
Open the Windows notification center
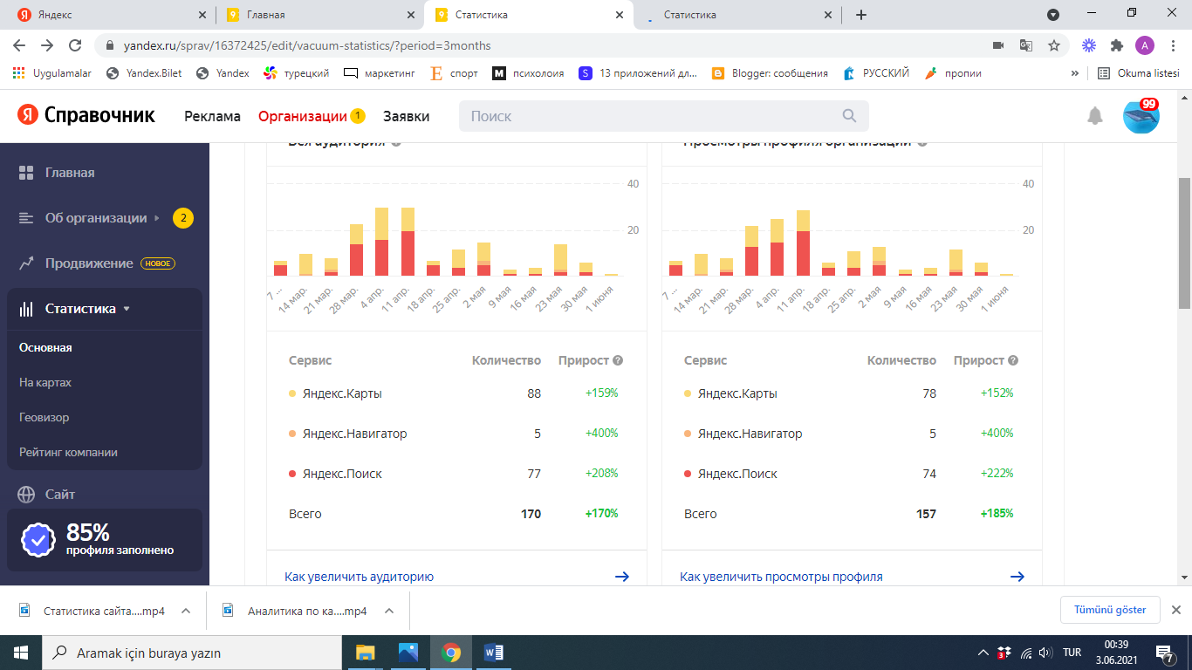pos(1164,653)
